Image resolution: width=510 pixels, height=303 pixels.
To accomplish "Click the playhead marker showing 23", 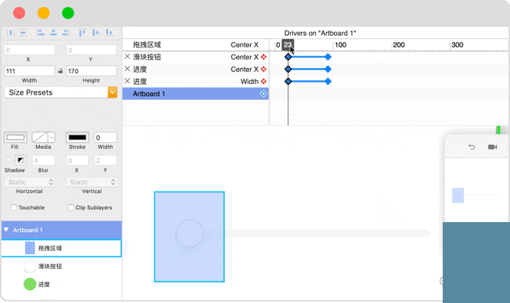I will [287, 45].
